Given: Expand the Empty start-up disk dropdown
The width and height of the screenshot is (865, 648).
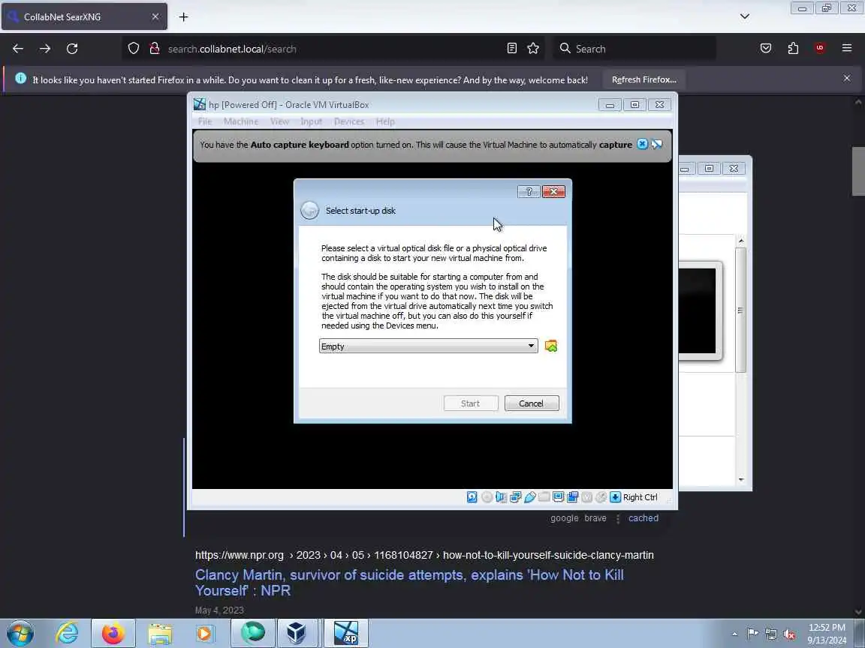Looking at the screenshot, I should click(428, 346).
